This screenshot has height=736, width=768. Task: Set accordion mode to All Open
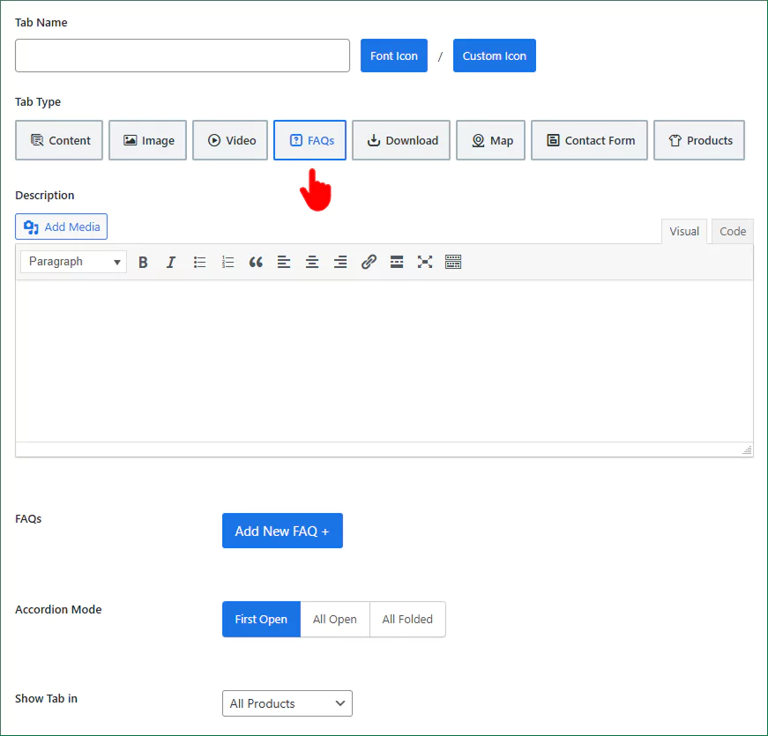335,620
